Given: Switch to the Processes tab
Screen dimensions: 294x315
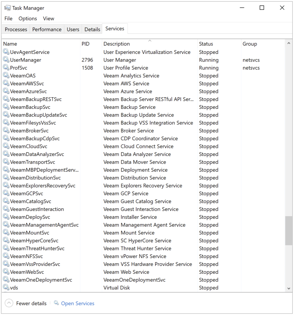Looking at the screenshot, I should click(16, 29).
